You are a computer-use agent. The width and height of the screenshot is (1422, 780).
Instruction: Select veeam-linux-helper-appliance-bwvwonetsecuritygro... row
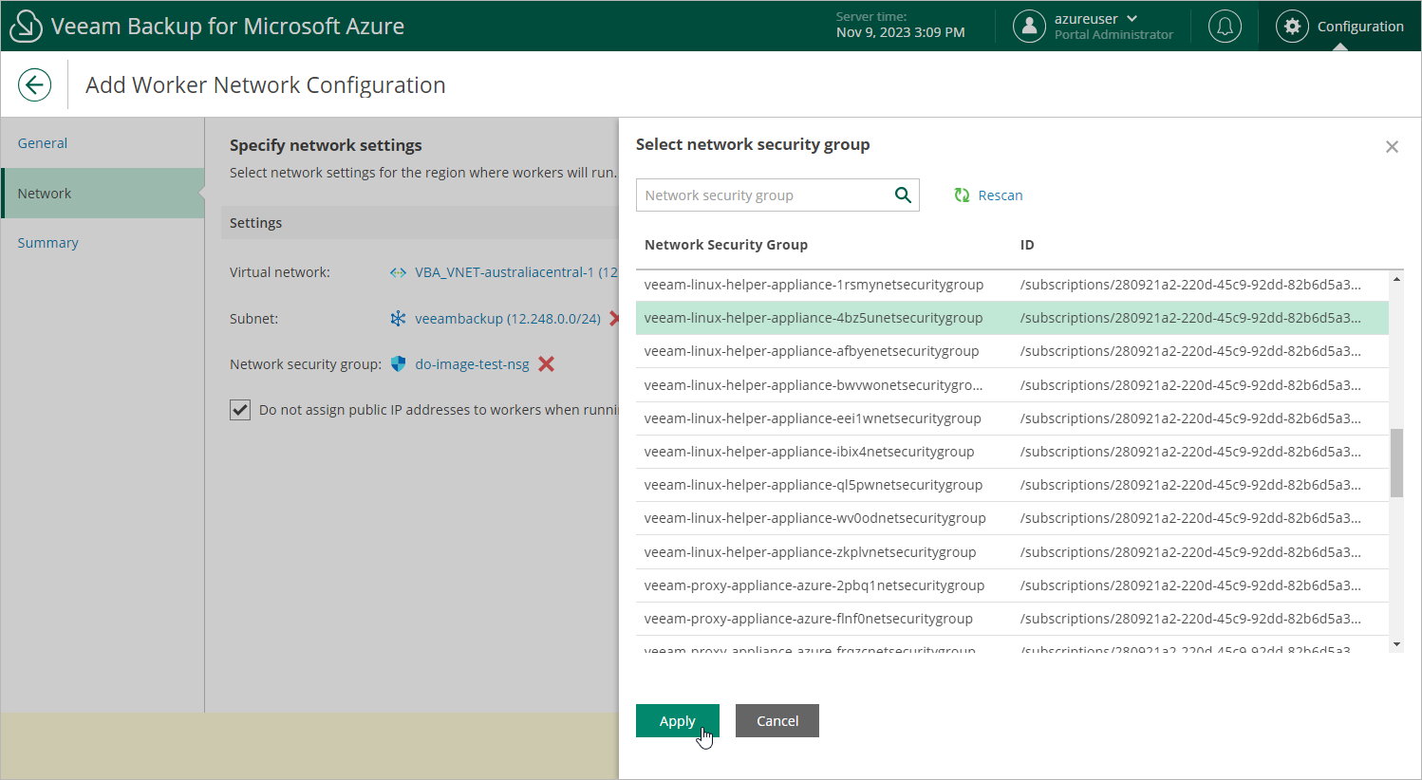(1012, 385)
